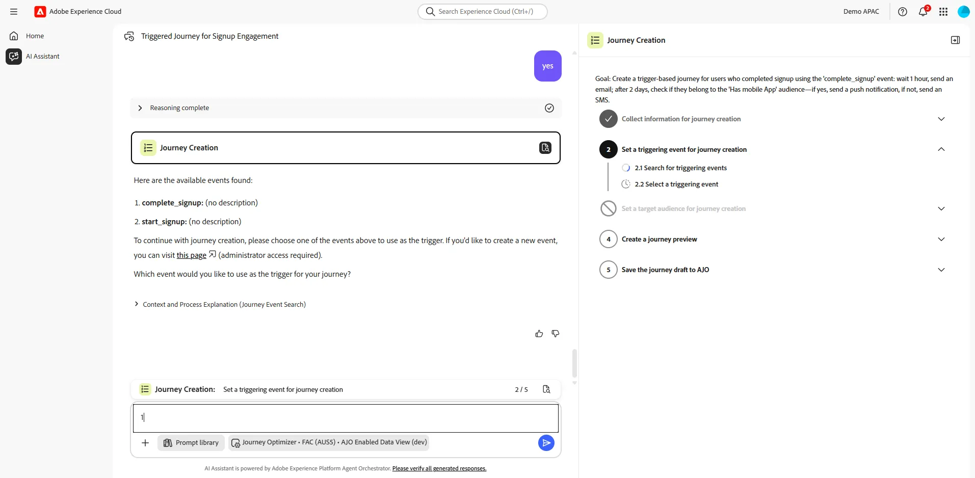
Task: Click Please verify all generated responses link
Action: click(x=439, y=468)
